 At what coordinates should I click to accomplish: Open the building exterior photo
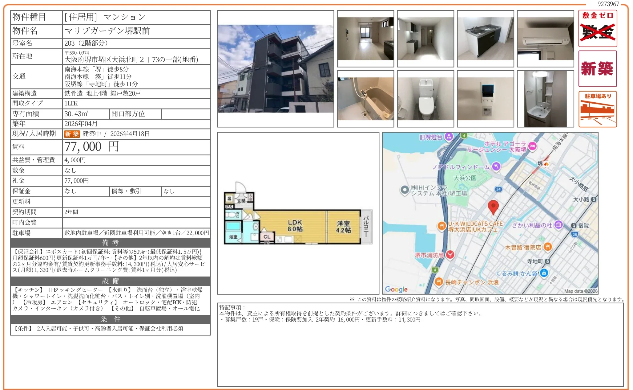[275, 68]
